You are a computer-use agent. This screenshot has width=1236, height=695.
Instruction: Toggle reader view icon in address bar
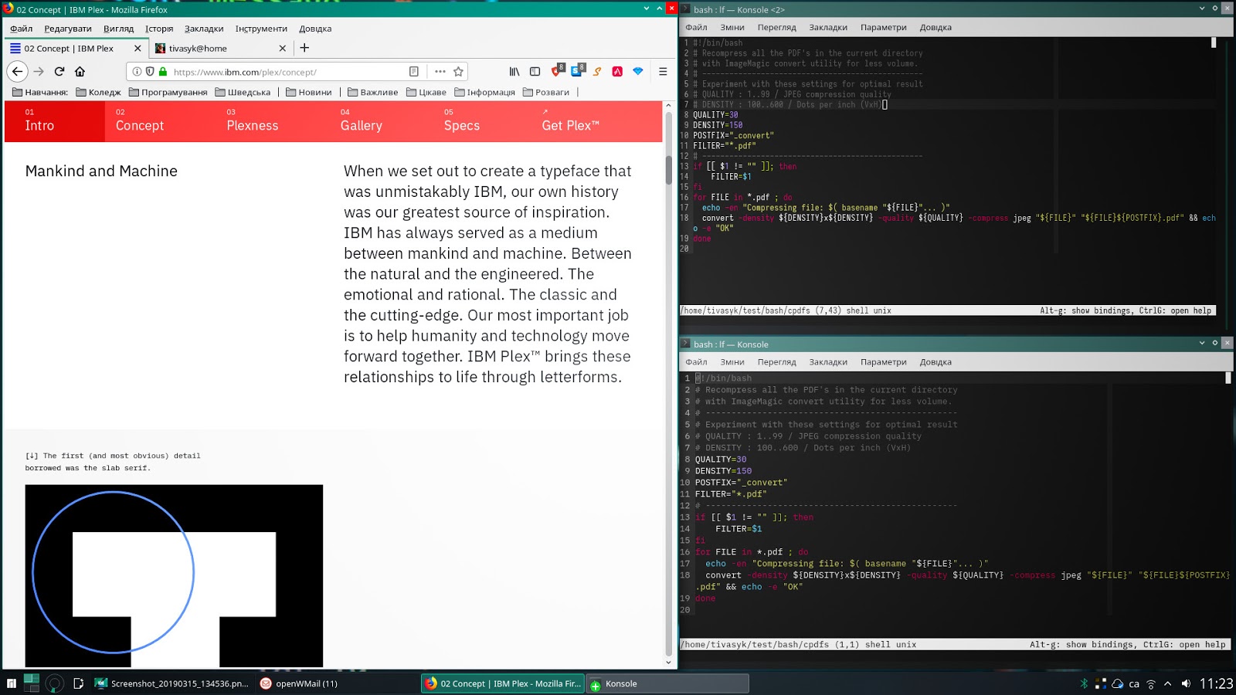[414, 72]
